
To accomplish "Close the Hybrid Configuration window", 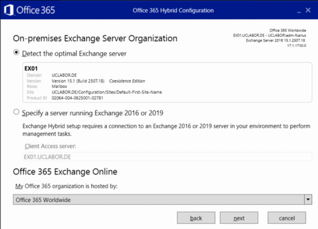I will pos(308,10).
